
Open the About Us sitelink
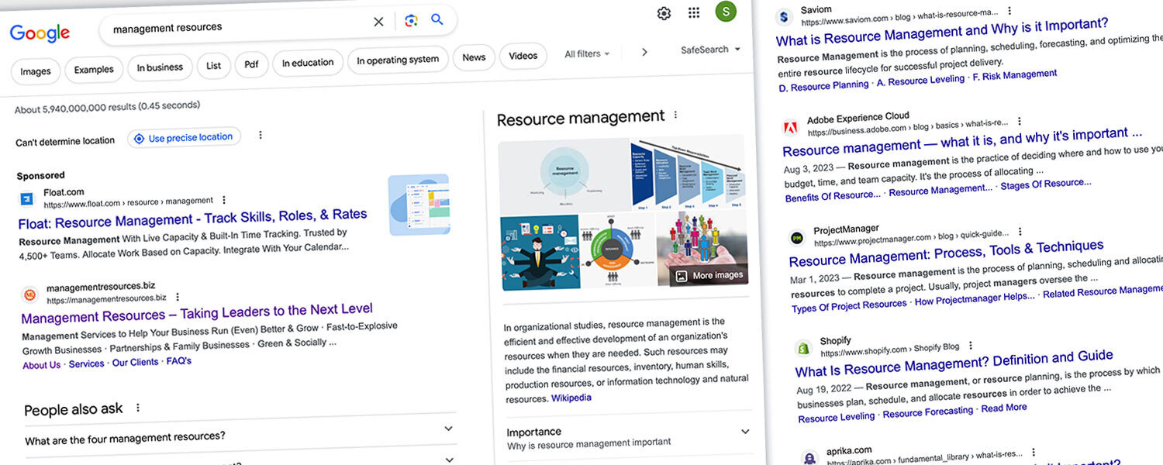click(42, 365)
